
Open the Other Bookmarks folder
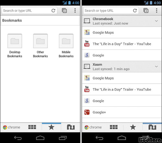click(40, 46)
